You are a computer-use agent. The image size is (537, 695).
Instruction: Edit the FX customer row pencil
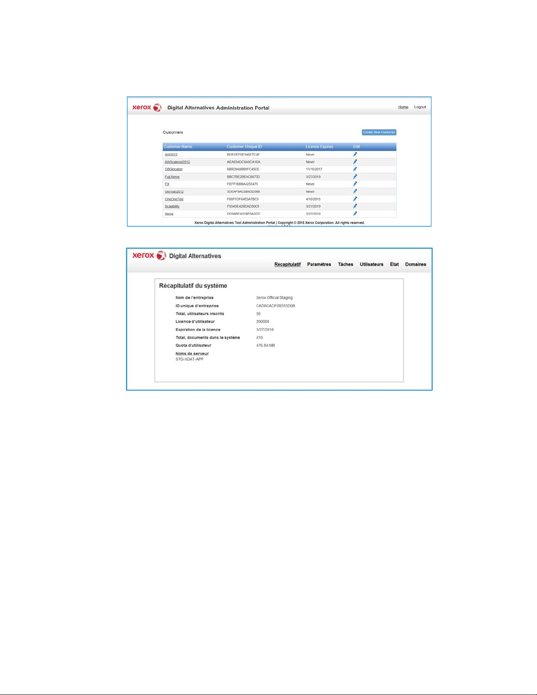(x=355, y=184)
